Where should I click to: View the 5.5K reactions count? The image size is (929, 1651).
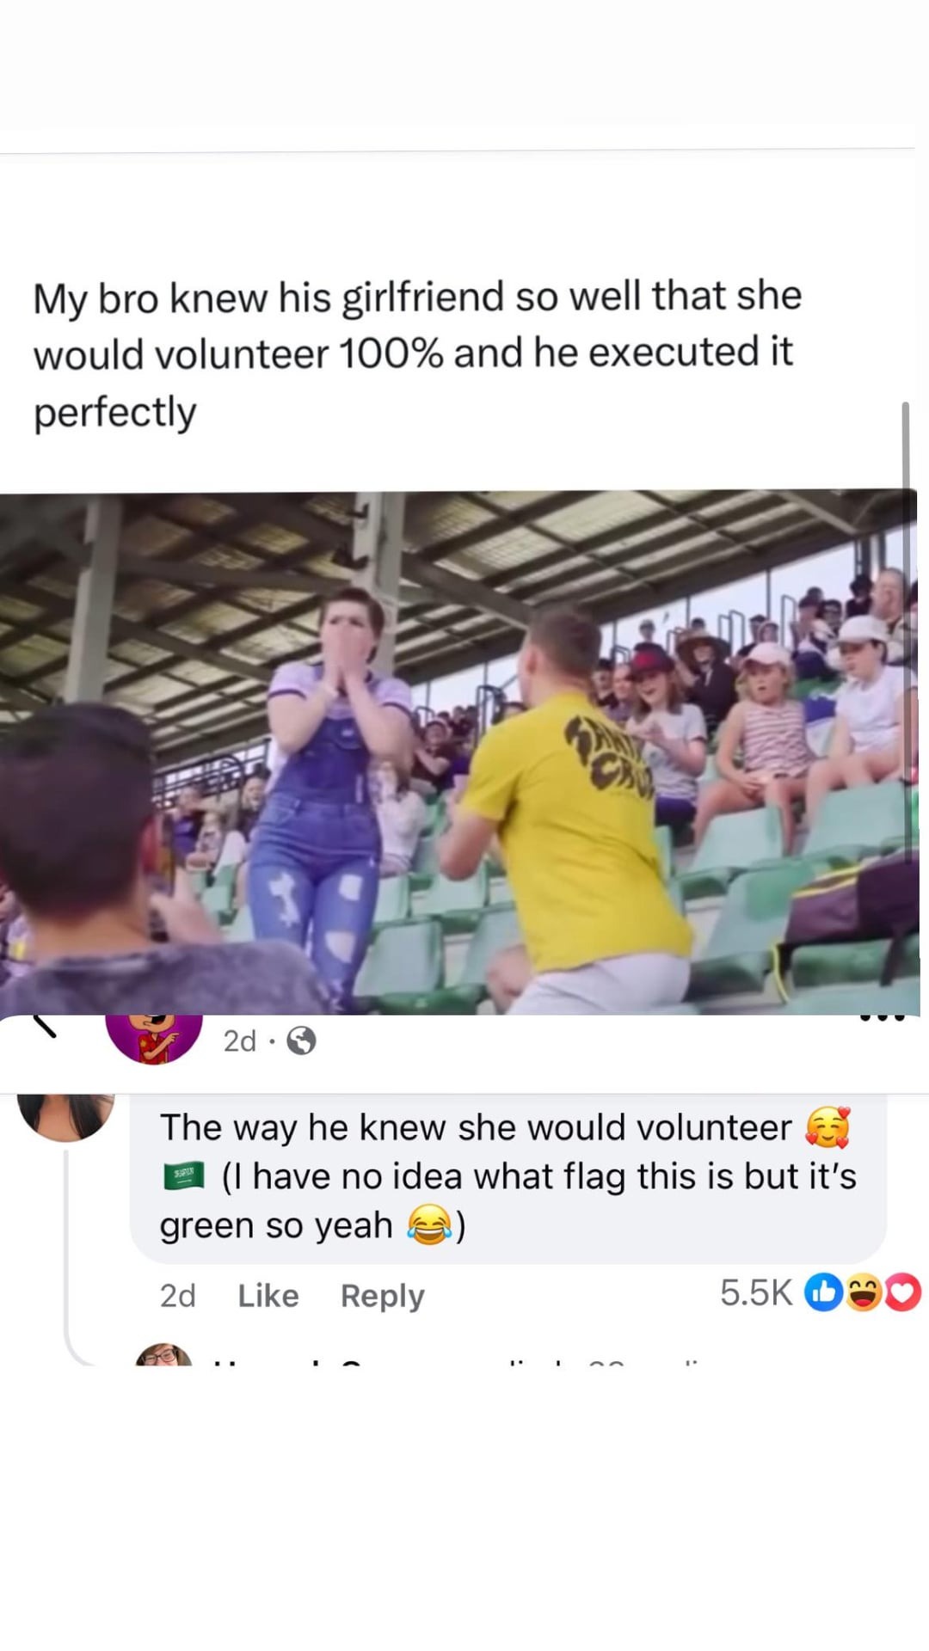pyautogui.click(x=756, y=1292)
